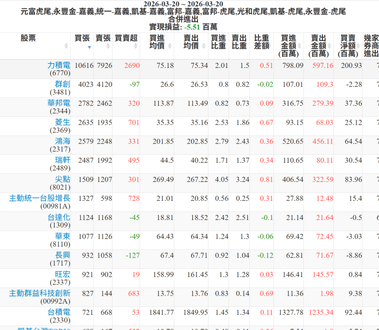Click sort arrows in 賣張 column header
This screenshot has width=379, height=330.
click(108, 46)
